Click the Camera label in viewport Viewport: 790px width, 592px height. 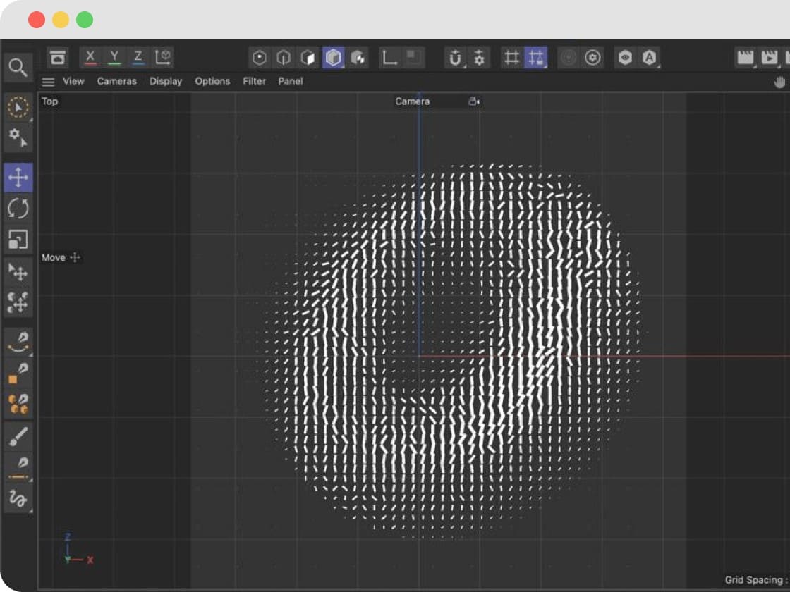[412, 101]
